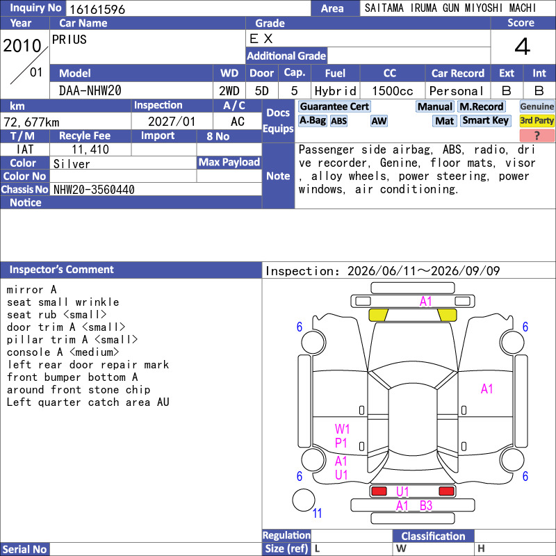Image resolution: width=556 pixels, height=556 pixels.
Task: Click the yellow 3rd Party tag
Action: point(537,121)
